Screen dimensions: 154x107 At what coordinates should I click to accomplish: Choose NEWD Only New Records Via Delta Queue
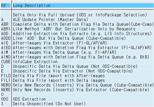coord(77,85)
